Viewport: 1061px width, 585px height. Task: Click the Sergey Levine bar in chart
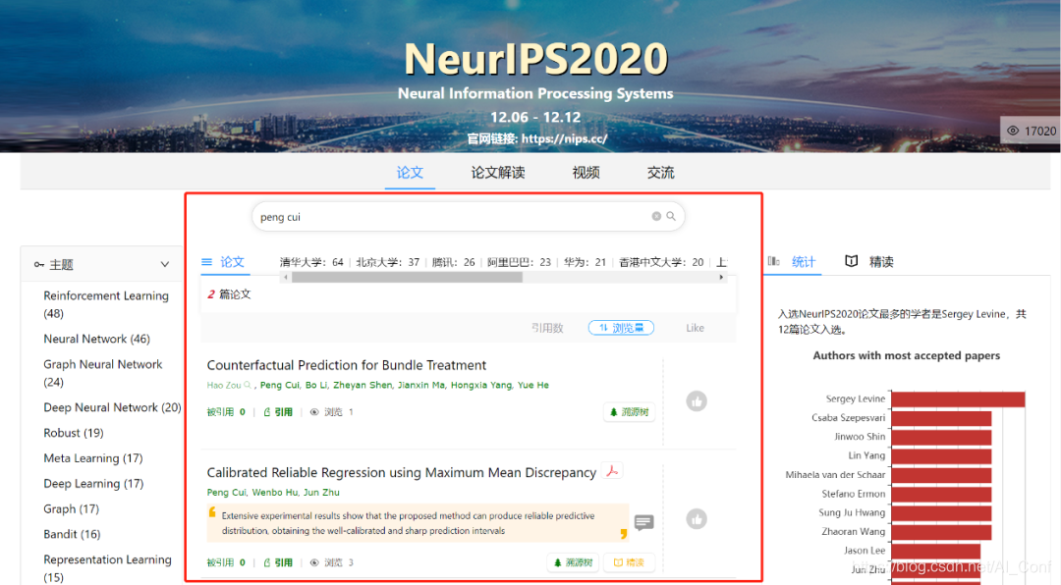[x=958, y=399]
